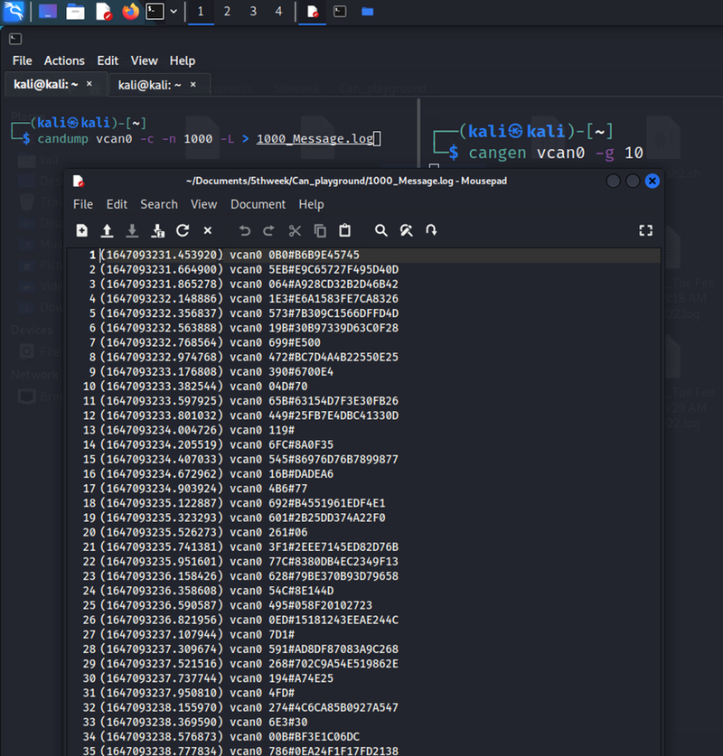The image size is (723, 756).
Task: Open Find with the magnifier icon
Action: [x=381, y=230]
